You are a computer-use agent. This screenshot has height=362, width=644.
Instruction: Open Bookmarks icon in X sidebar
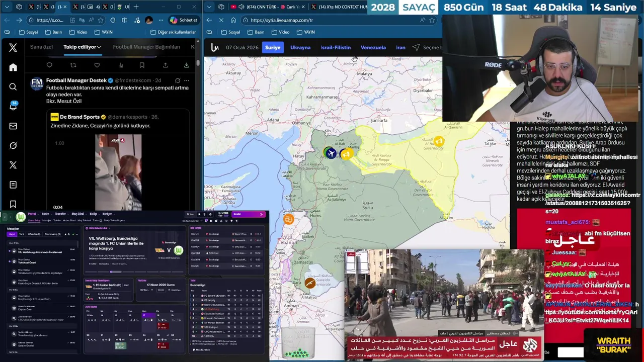pyautogui.click(x=13, y=204)
